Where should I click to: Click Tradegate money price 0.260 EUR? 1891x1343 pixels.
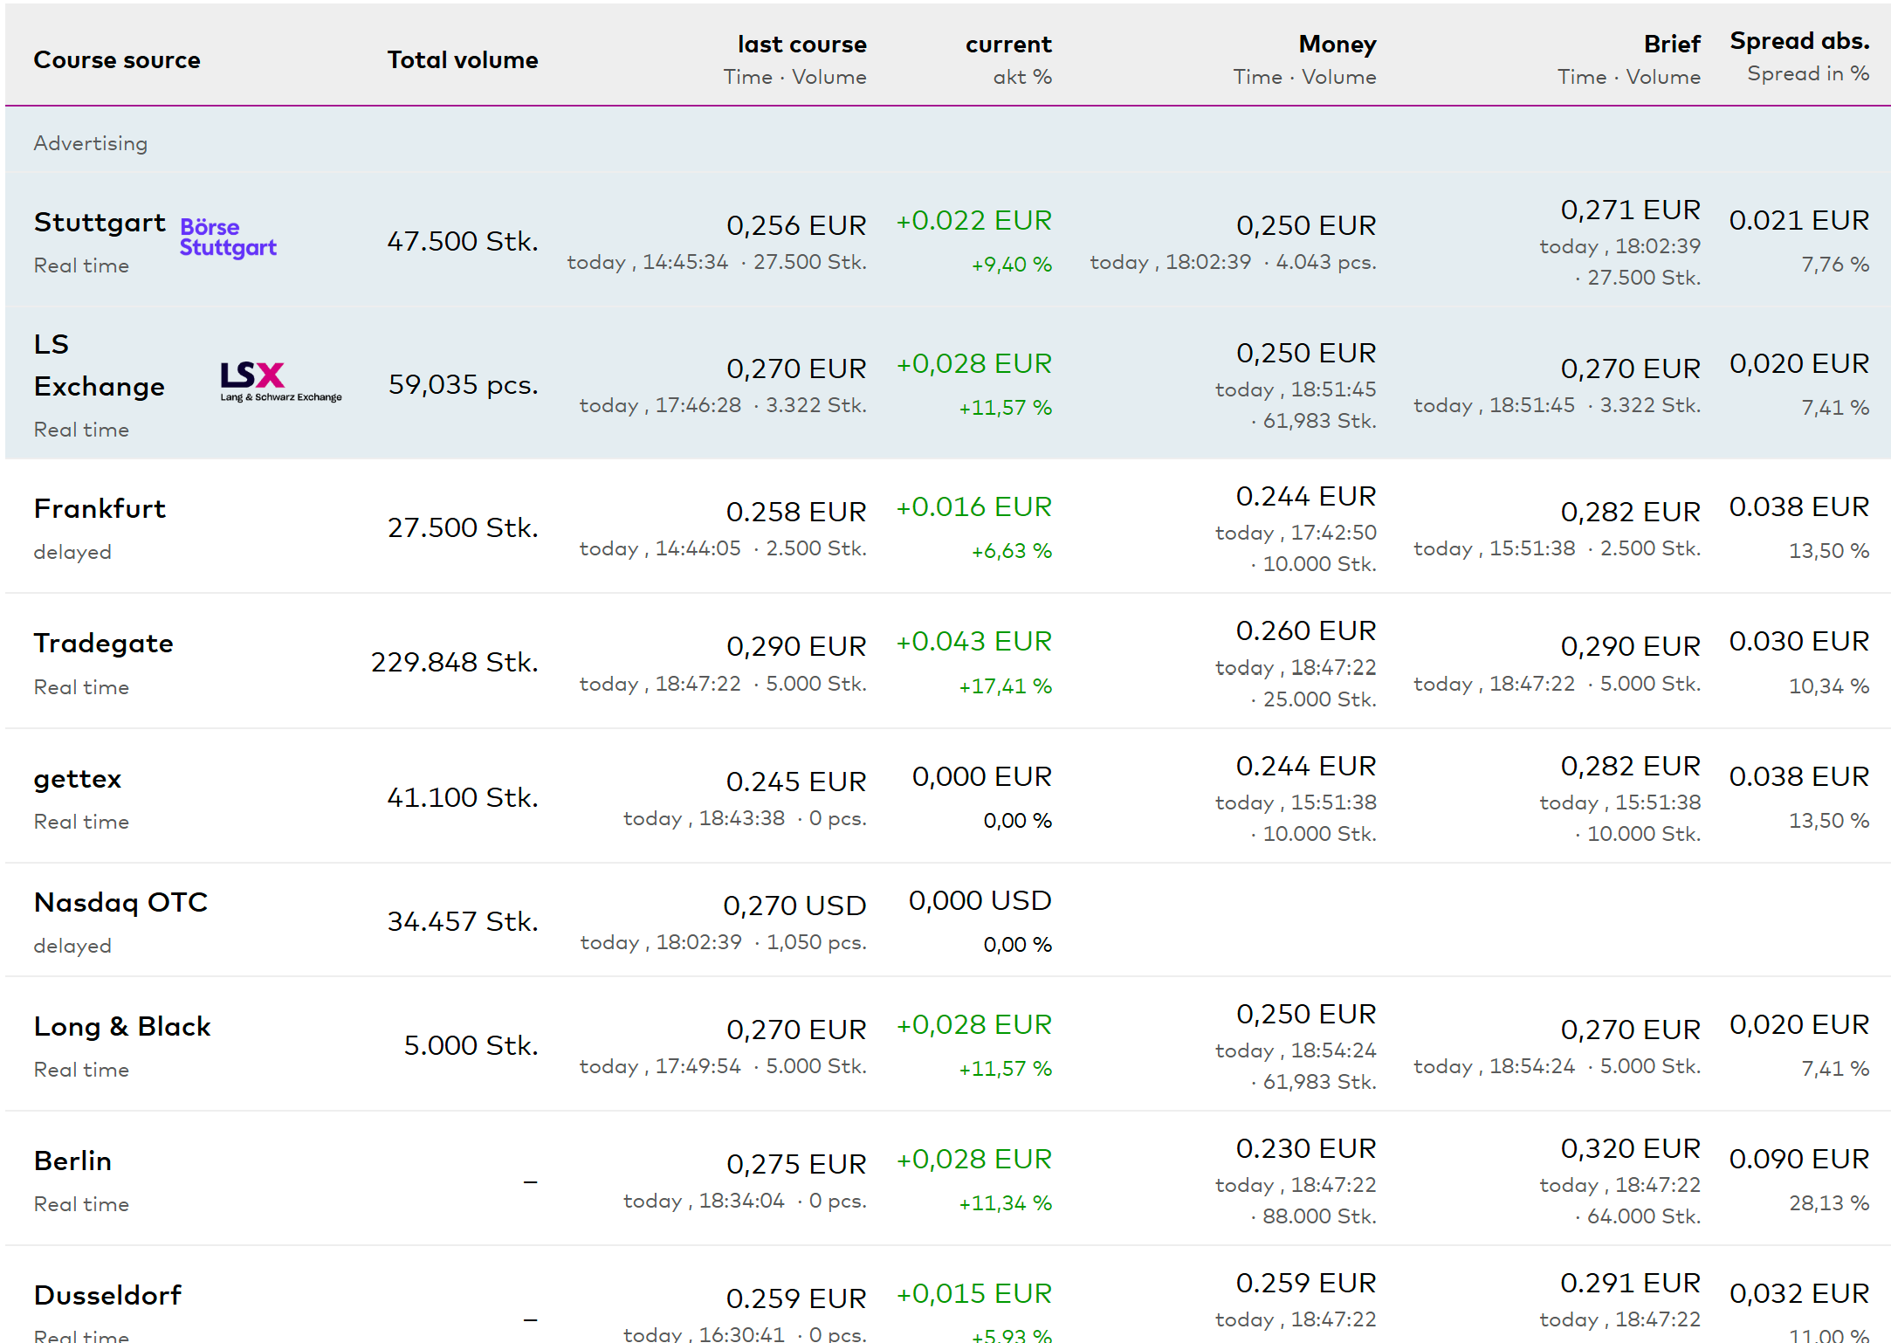[x=1306, y=630]
